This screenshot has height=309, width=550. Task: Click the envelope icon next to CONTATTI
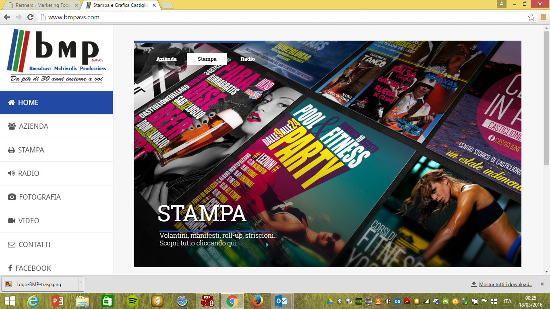12,245
